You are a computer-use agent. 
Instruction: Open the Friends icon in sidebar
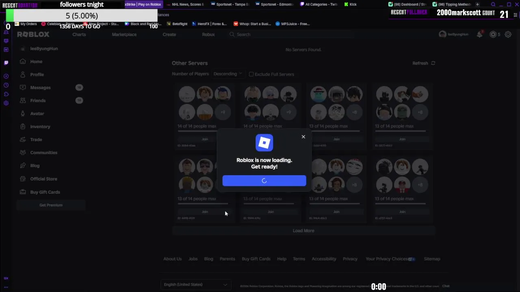pyautogui.click(x=23, y=101)
